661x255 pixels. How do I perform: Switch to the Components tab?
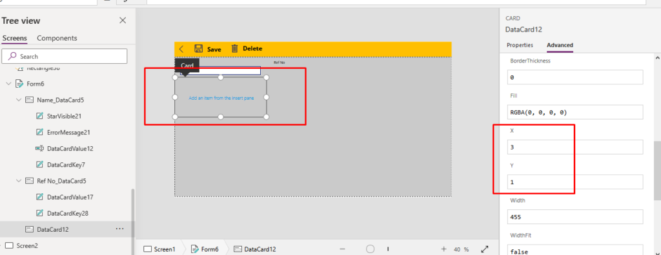57,38
